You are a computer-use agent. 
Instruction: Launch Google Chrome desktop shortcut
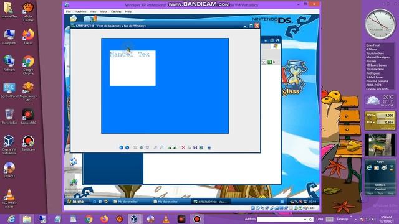28,65
